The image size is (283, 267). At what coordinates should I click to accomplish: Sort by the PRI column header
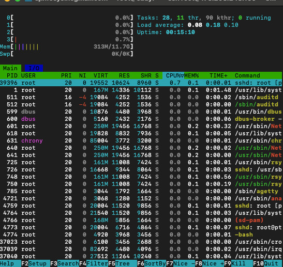point(66,75)
